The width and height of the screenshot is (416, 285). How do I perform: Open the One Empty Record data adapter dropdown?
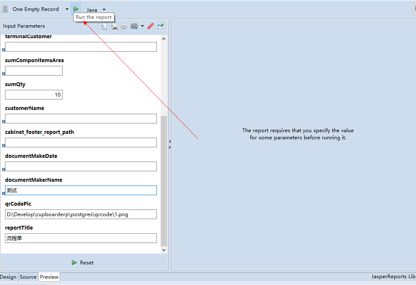(x=67, y=9)
